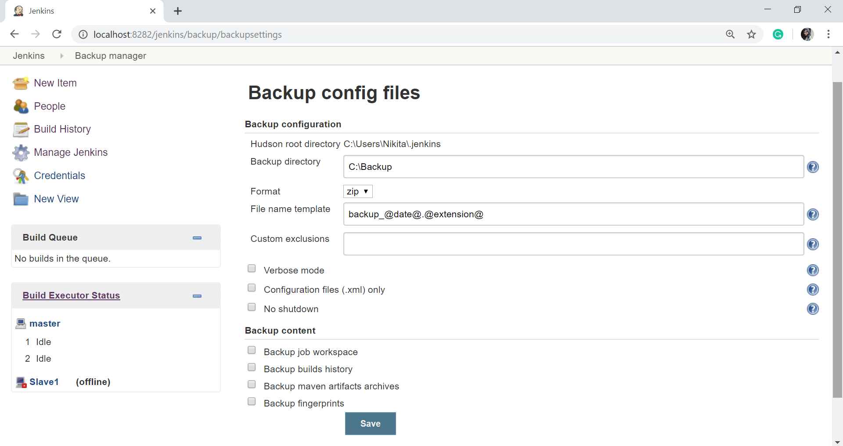This screenshot has height=446, width=843.
Task: Open the Slave1 node link
Action: [x=44, y=382]
